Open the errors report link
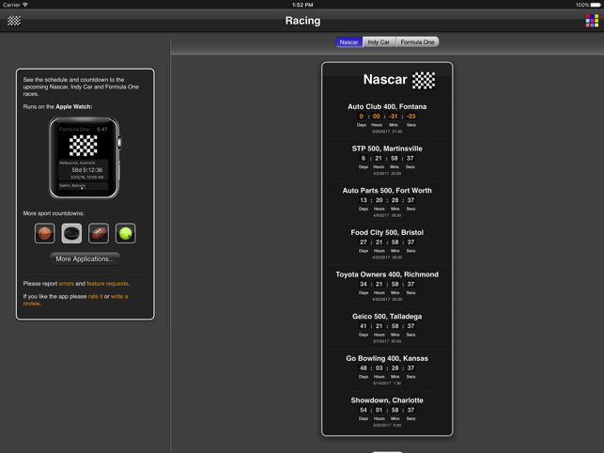This screenshot has height=453, width=604. [67, 284]
